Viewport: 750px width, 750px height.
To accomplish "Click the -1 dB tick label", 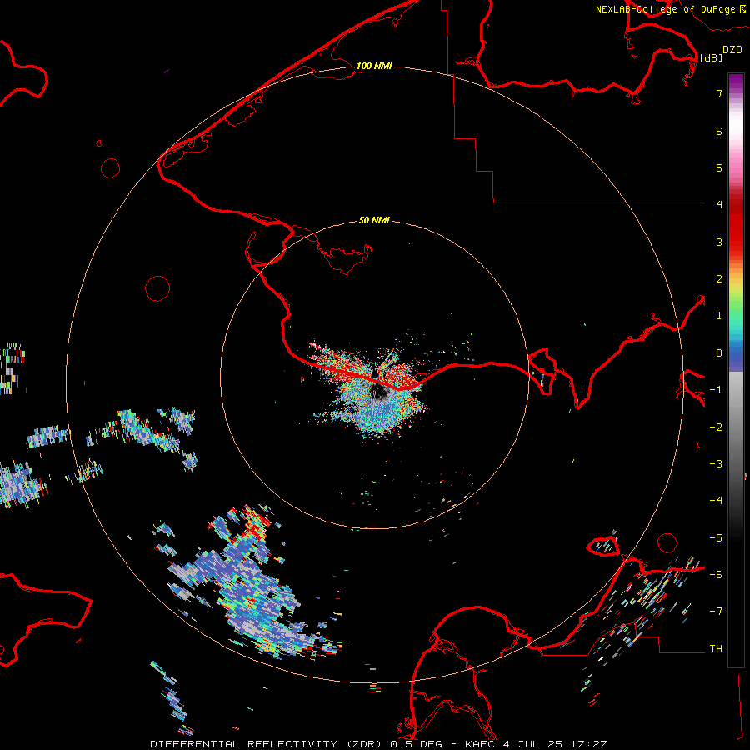I will tap(716, 390).
